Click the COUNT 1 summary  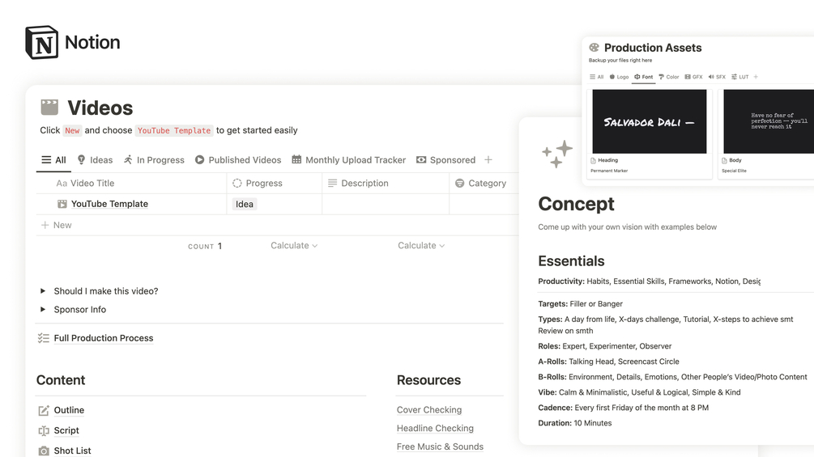click(x=205, y=246)
